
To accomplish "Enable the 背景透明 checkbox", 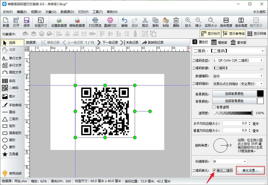I will 214,107.
